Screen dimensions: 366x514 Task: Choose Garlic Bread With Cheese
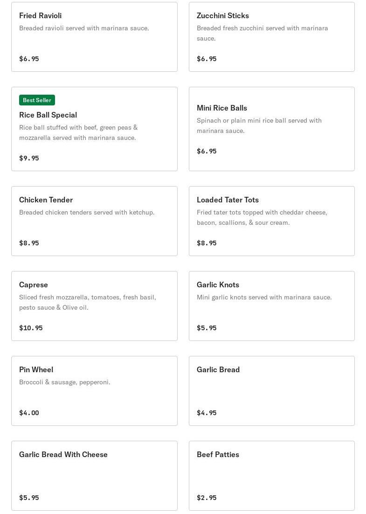[x=94, y=476]
